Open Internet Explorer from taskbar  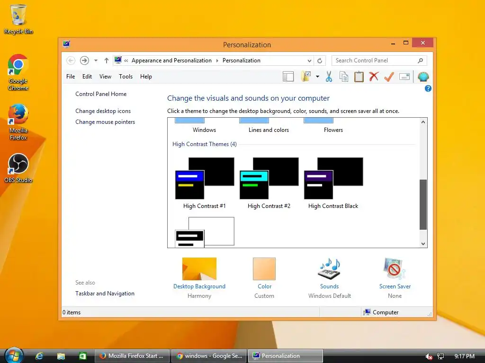pyautogui.click(x=39, y=356)
